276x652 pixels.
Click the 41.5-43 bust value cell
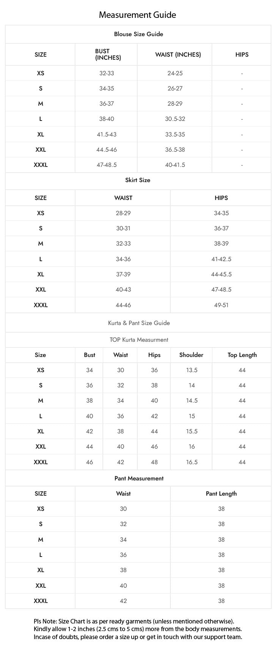[107, 135]
